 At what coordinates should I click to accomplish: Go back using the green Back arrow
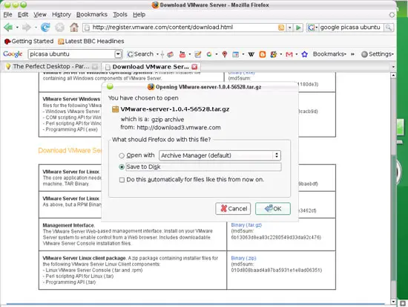[x=8, y=27]
